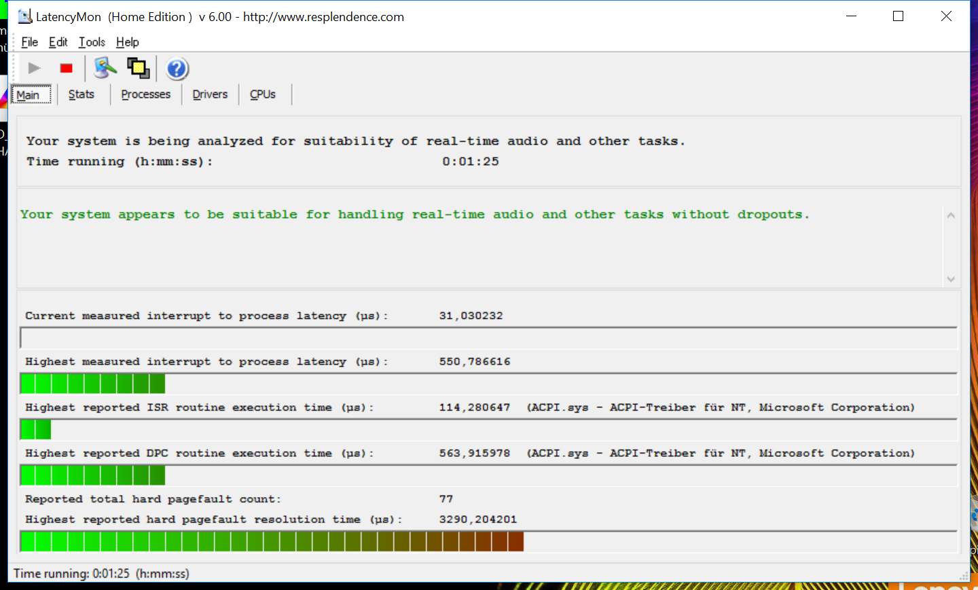This screenshot has width=978, height=590.
Task: Minimize the LatencyMon window
Action: [851, 16]
